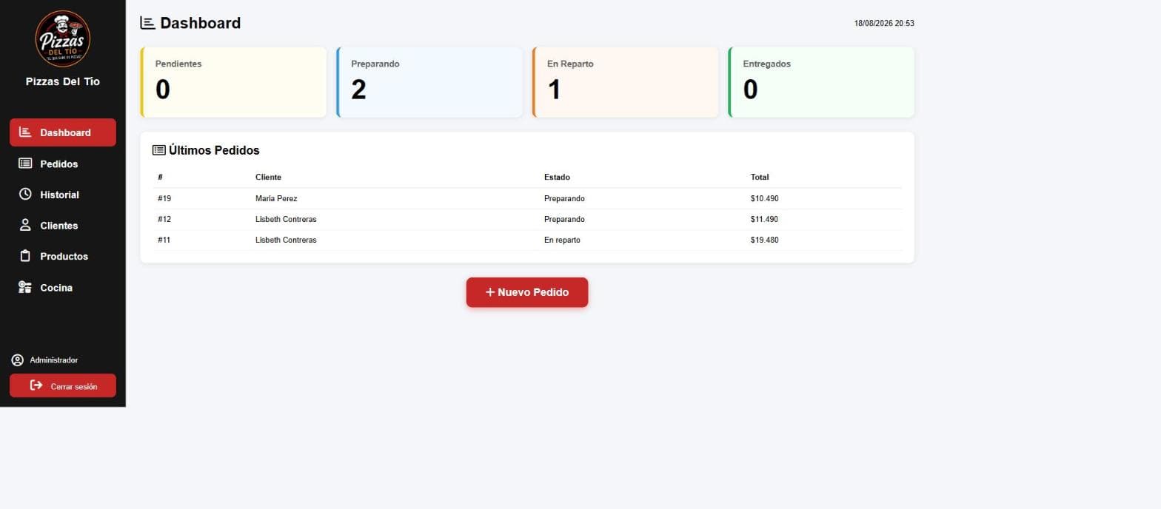Click the Cocina kitchen icon

(25, 287)
